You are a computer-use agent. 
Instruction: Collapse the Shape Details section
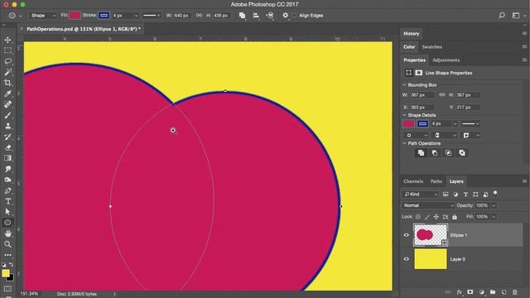pyautogui.click(x=404, y=115)
